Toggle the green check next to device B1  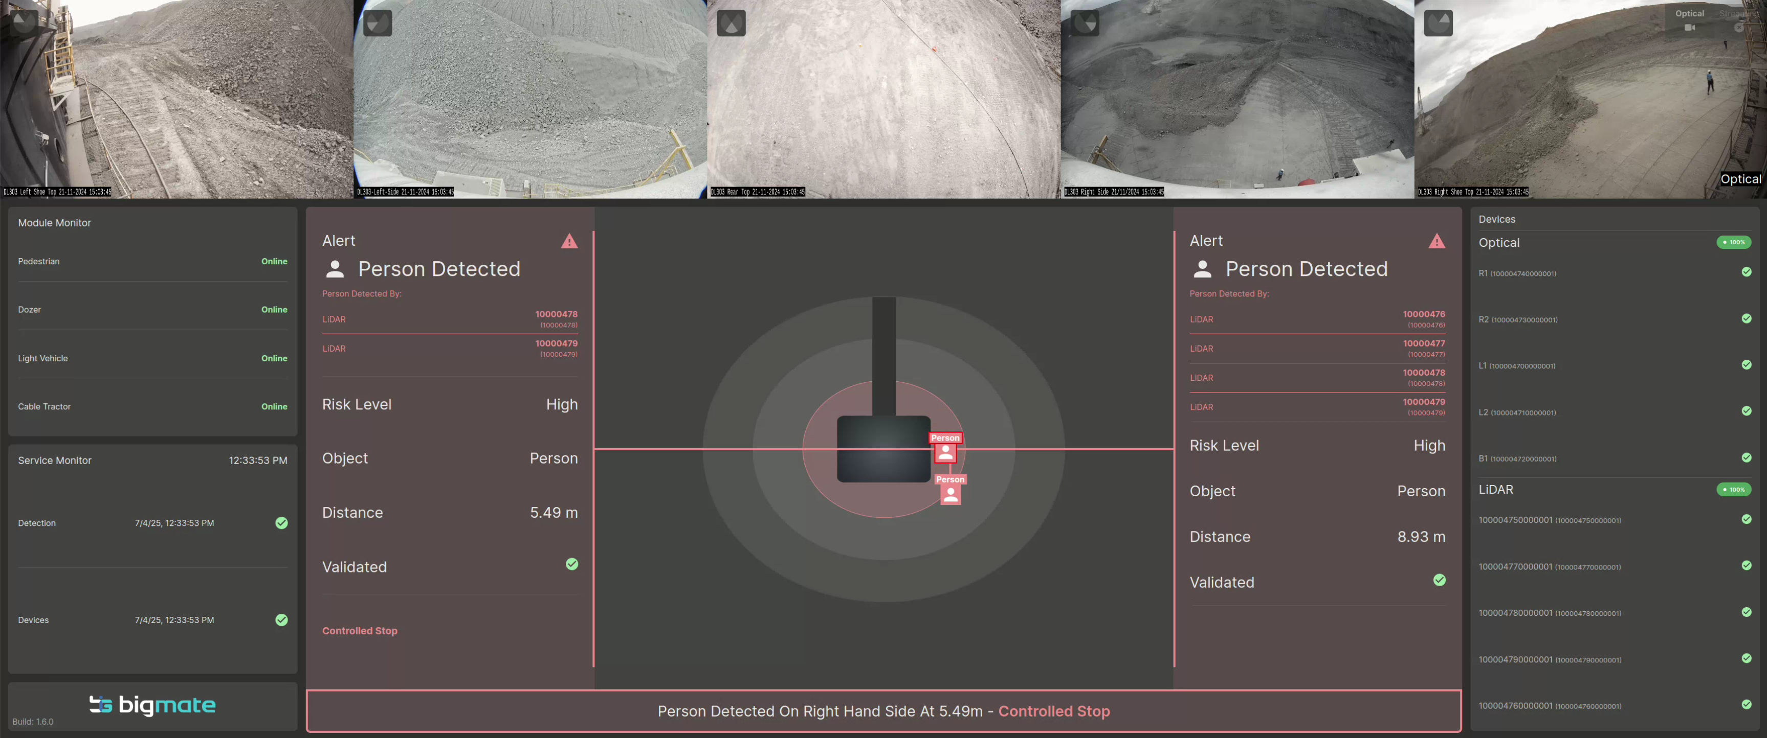coord(1746,458)
